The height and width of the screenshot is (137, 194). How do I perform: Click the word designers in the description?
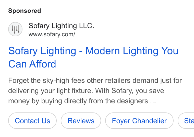pos(132,101)
